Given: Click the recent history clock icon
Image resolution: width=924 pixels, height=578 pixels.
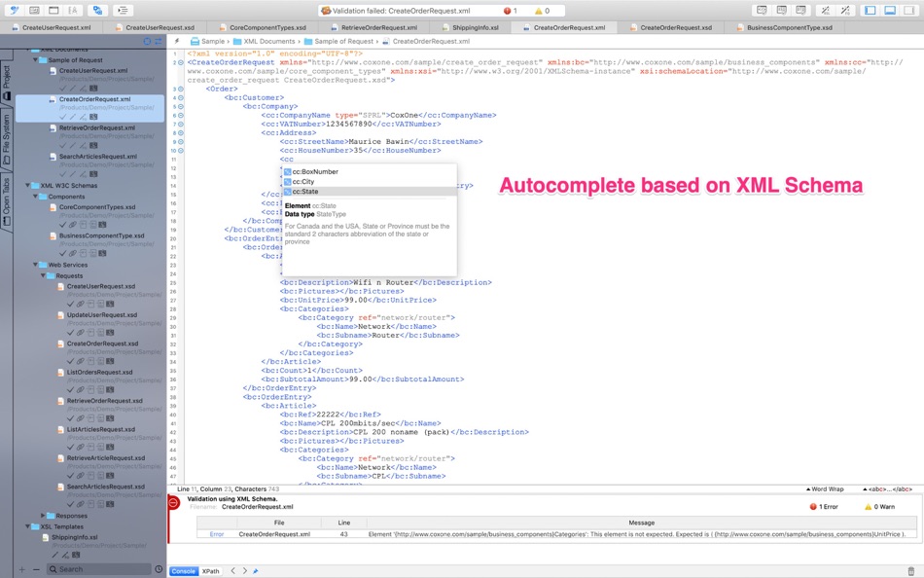Looking at the screenshot, I should coord(159,569).
